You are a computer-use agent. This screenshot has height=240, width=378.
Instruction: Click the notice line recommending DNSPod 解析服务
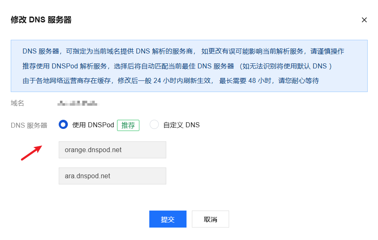point(177,66)
